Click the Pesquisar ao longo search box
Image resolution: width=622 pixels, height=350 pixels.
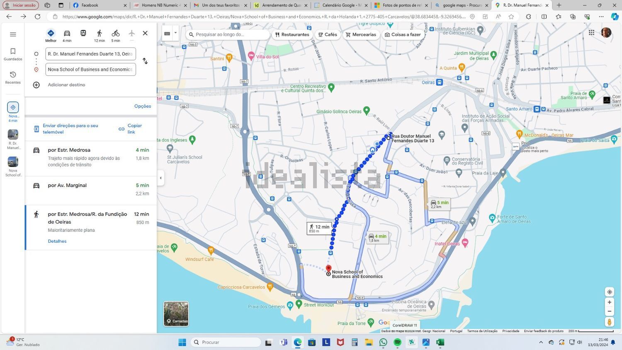tap(228, 34)
